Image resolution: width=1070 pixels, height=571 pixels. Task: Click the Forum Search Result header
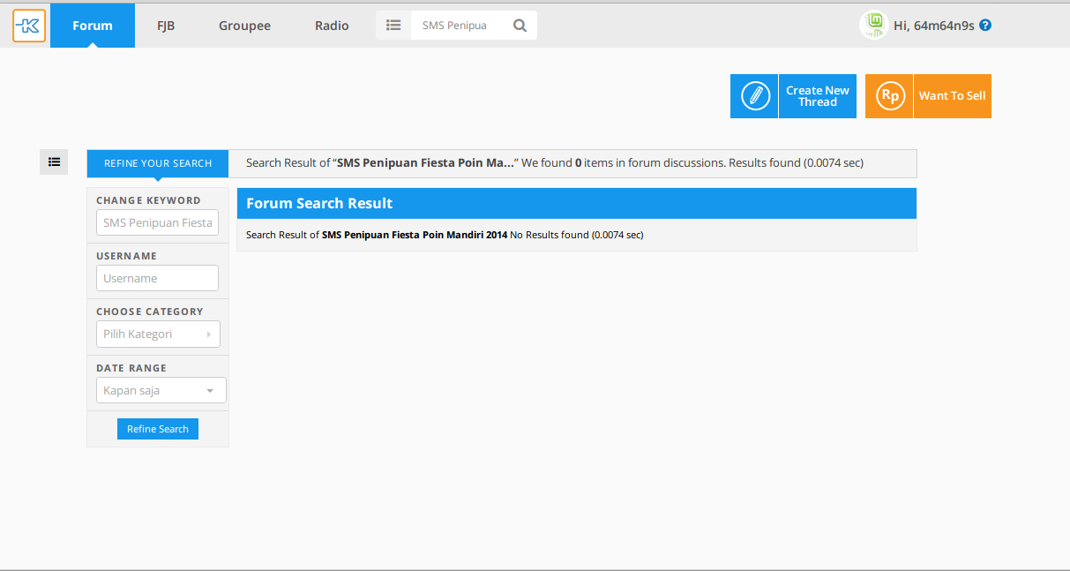(577, 203)
